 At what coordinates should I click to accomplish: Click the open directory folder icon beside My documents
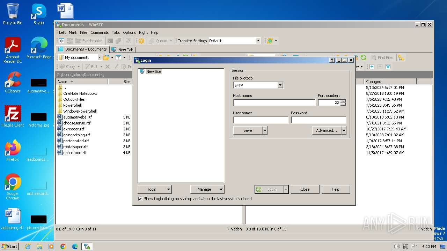coord(106,58)
